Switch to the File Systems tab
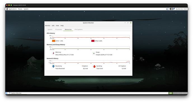The image size is (193, 102). [79, 30]
